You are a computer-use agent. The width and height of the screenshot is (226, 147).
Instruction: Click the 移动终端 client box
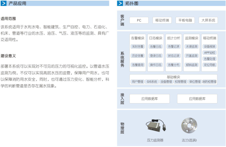pos(162,20)
